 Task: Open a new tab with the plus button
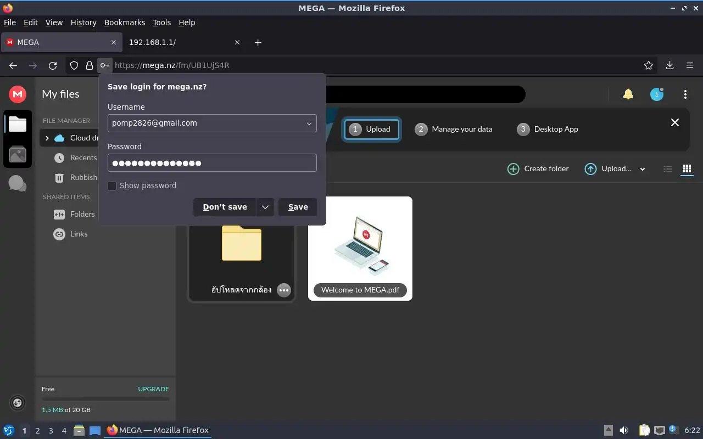pos(258,42)
